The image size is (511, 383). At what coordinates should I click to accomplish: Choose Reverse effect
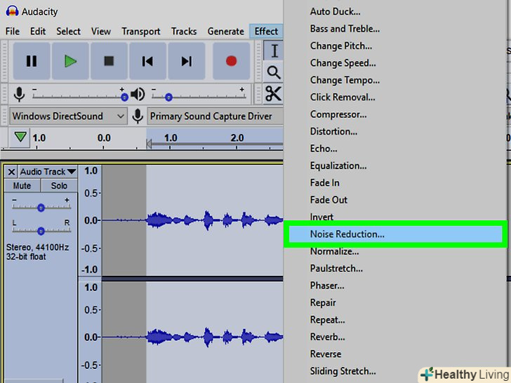pos(326,354)
